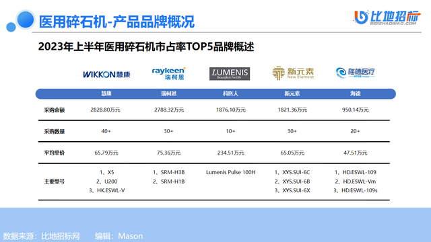Click the WIKKON 慧康 brand logo
The height and width of the screenshot is (242, 431).
point(106,75)
